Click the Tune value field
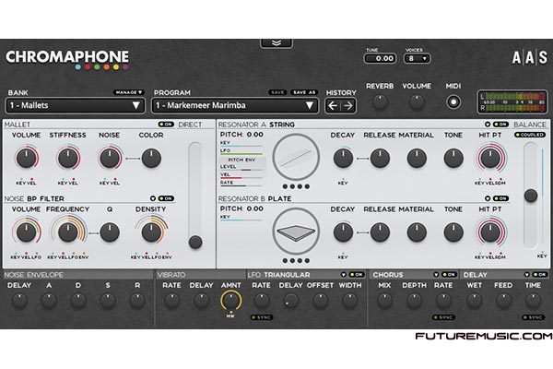 pyautogui.click(x=380, y=58)
